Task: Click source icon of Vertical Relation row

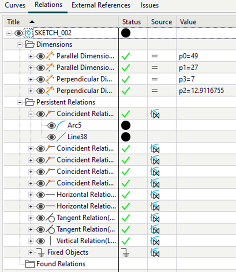Action: pos(155,241)
